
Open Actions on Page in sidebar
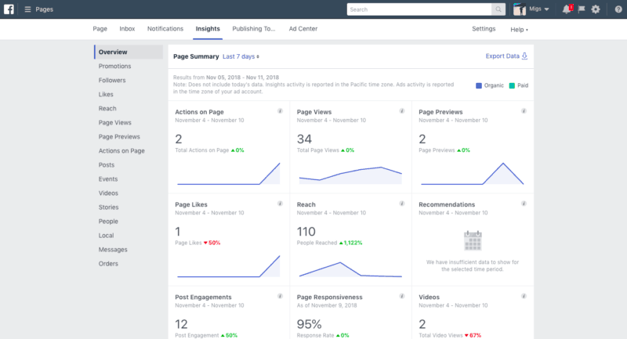point(121,151)
